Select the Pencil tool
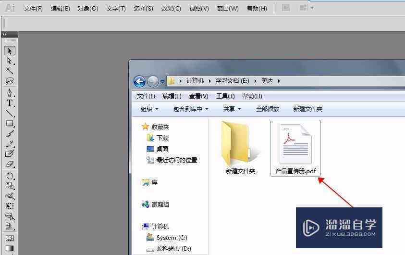The image size is (405, 255). pos(10,143)
